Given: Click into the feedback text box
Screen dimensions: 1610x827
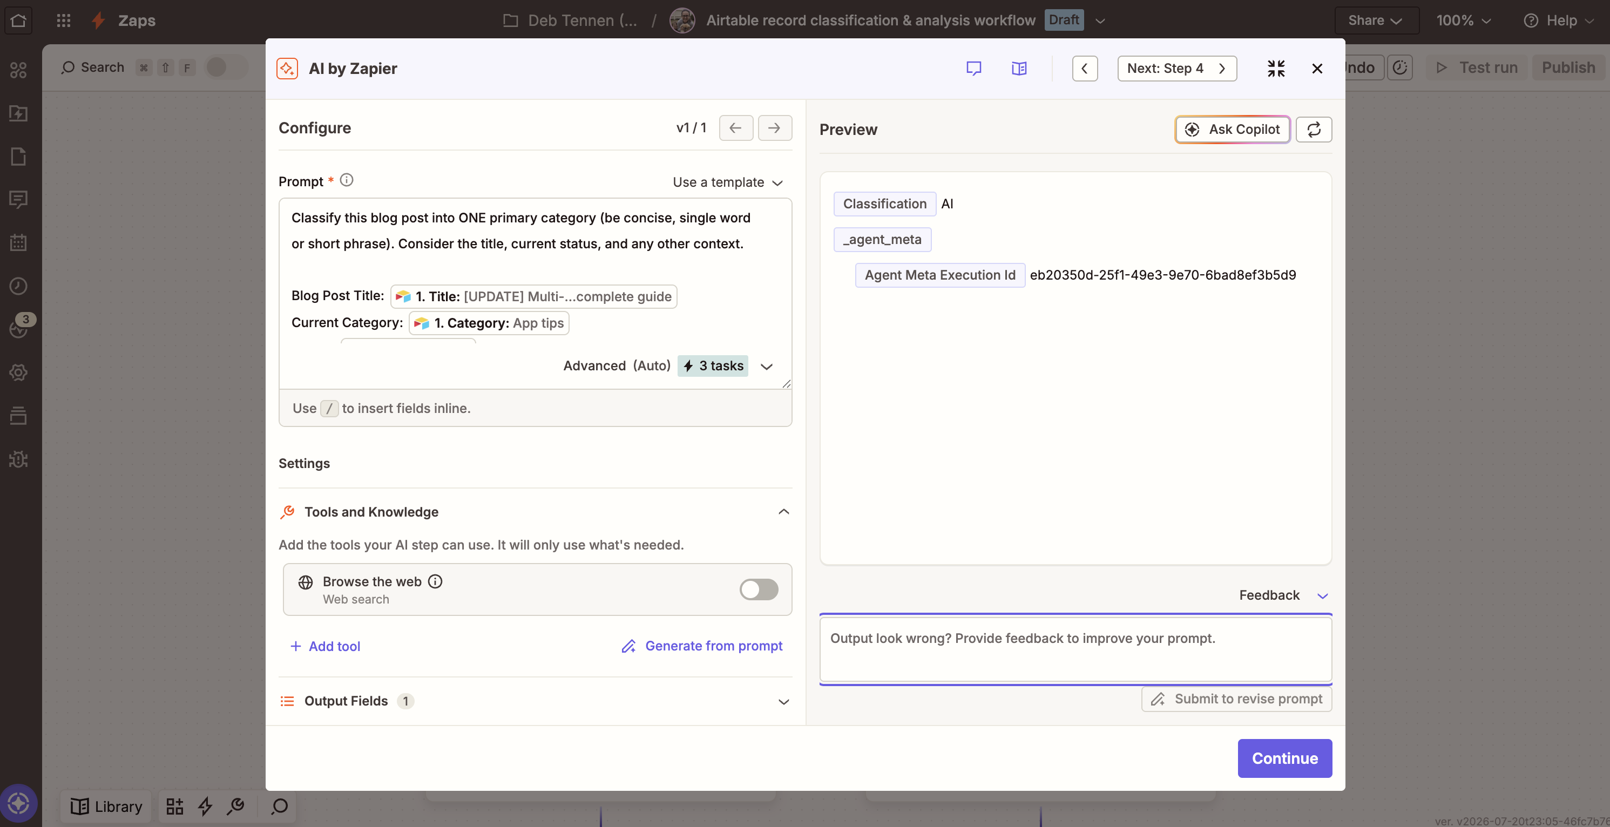Looking at the screenshot, I should coord(1075,649).
